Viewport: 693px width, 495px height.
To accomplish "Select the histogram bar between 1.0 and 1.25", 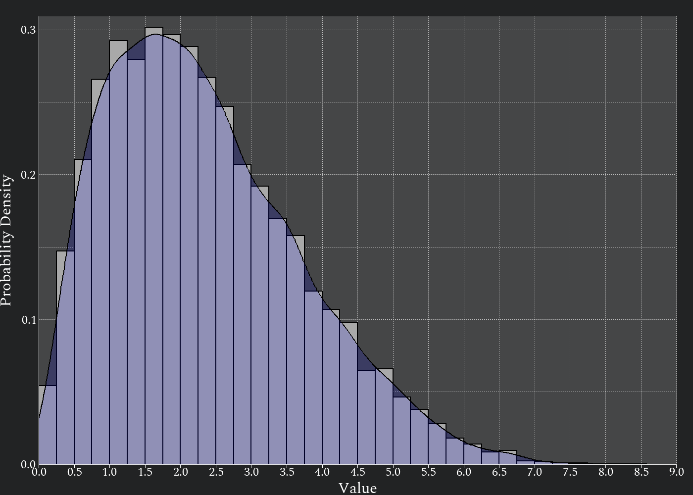I will 118,252.
